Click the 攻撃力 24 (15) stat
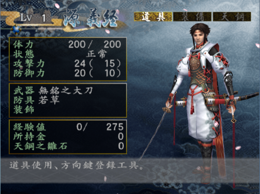260x194 pixels. pyautogui.click(x=68, y=63)
